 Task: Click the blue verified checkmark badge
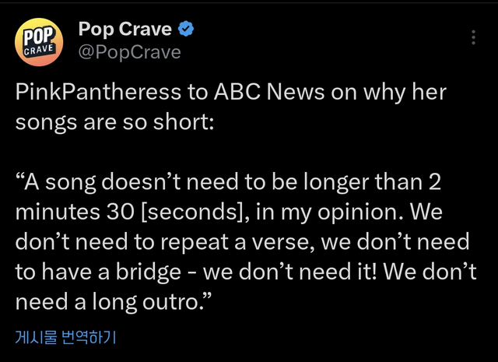pos(187,30)
